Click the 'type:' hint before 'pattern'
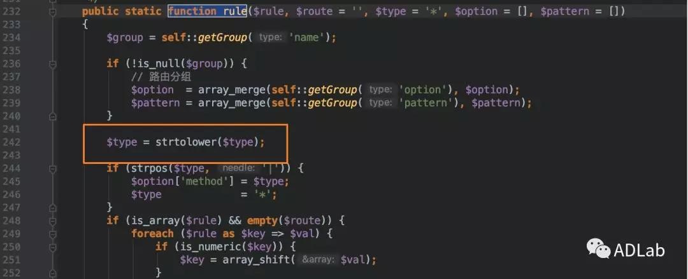 (x=380, y=103)
